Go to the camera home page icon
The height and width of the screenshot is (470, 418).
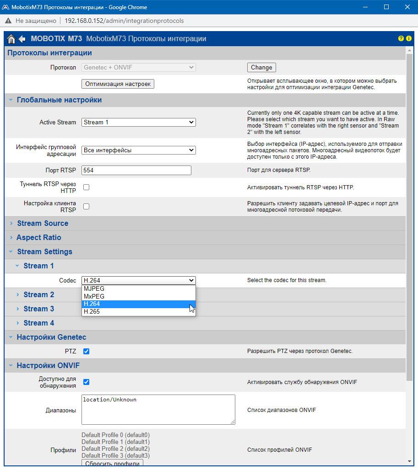pyautogui.click(x=11, y=39)
